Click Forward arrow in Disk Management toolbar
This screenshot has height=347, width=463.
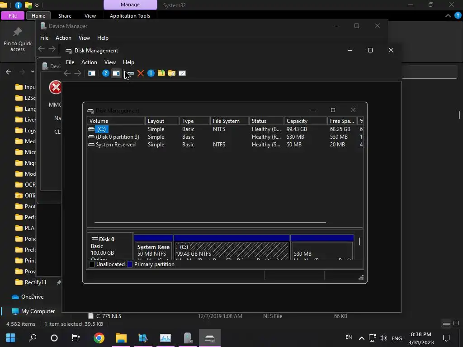[78, 73]
